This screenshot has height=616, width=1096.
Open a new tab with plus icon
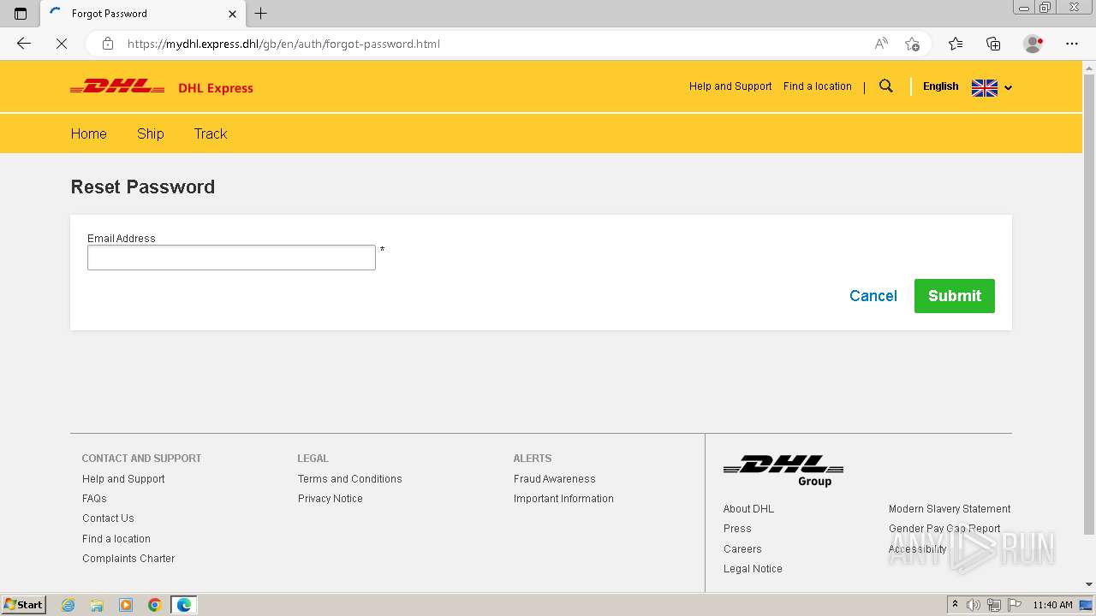pyautogui.click(x=261, y=14)
